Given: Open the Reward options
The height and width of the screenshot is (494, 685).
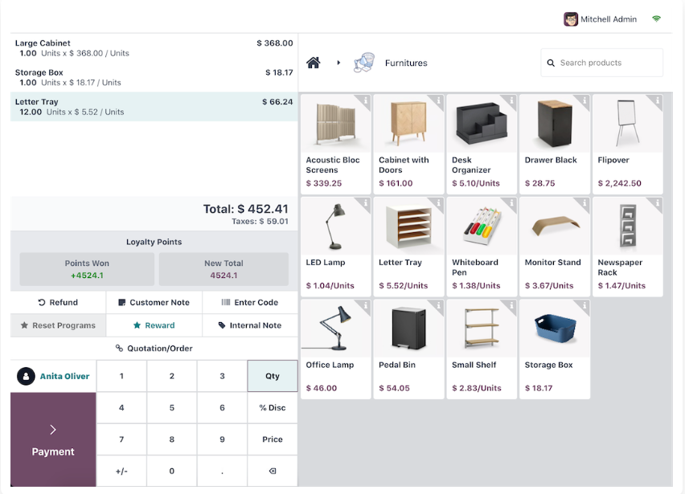Looking at the screenshot, I should [154, 325].
